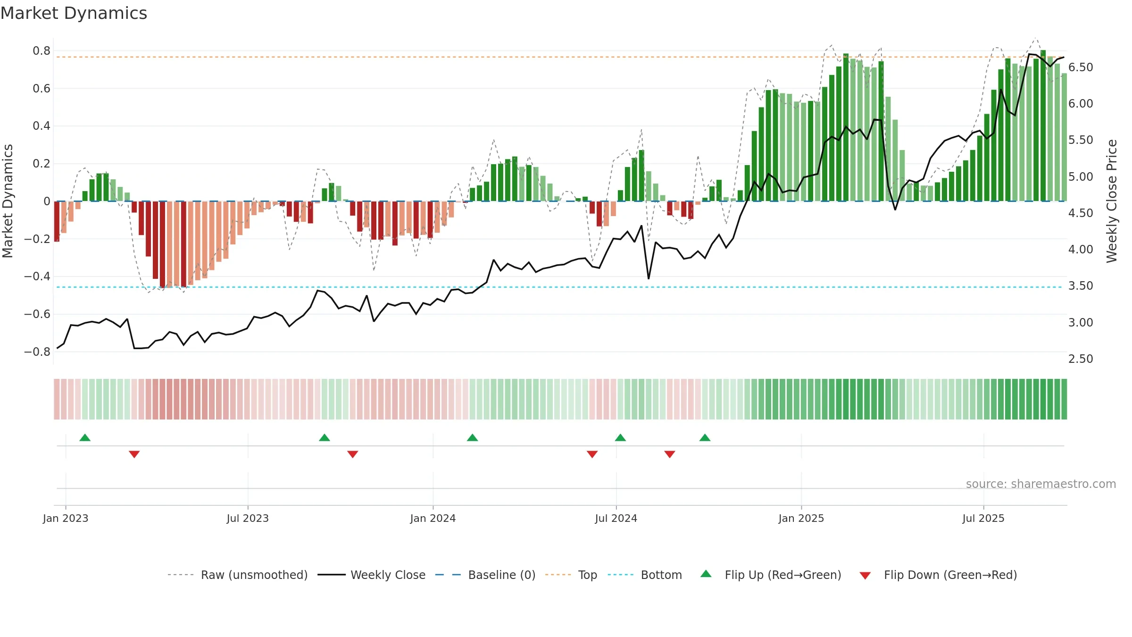Image resolution: width=1132 pixels, height=637 pixels.
Task: Click the Weekly Close Price axis title
Action: tap(1112, 201)
